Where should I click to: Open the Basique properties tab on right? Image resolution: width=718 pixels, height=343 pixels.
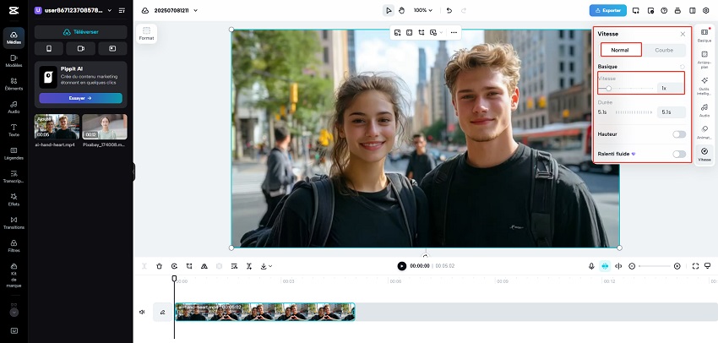(x=704, y=35)
